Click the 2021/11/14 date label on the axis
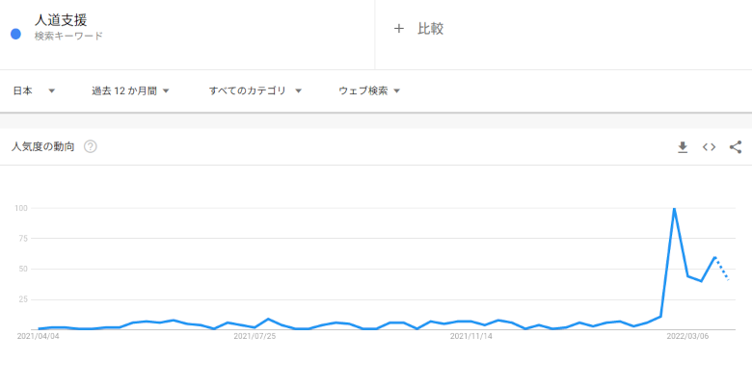The height and width of the screenshot is (387, 752). tap(470, 336)
